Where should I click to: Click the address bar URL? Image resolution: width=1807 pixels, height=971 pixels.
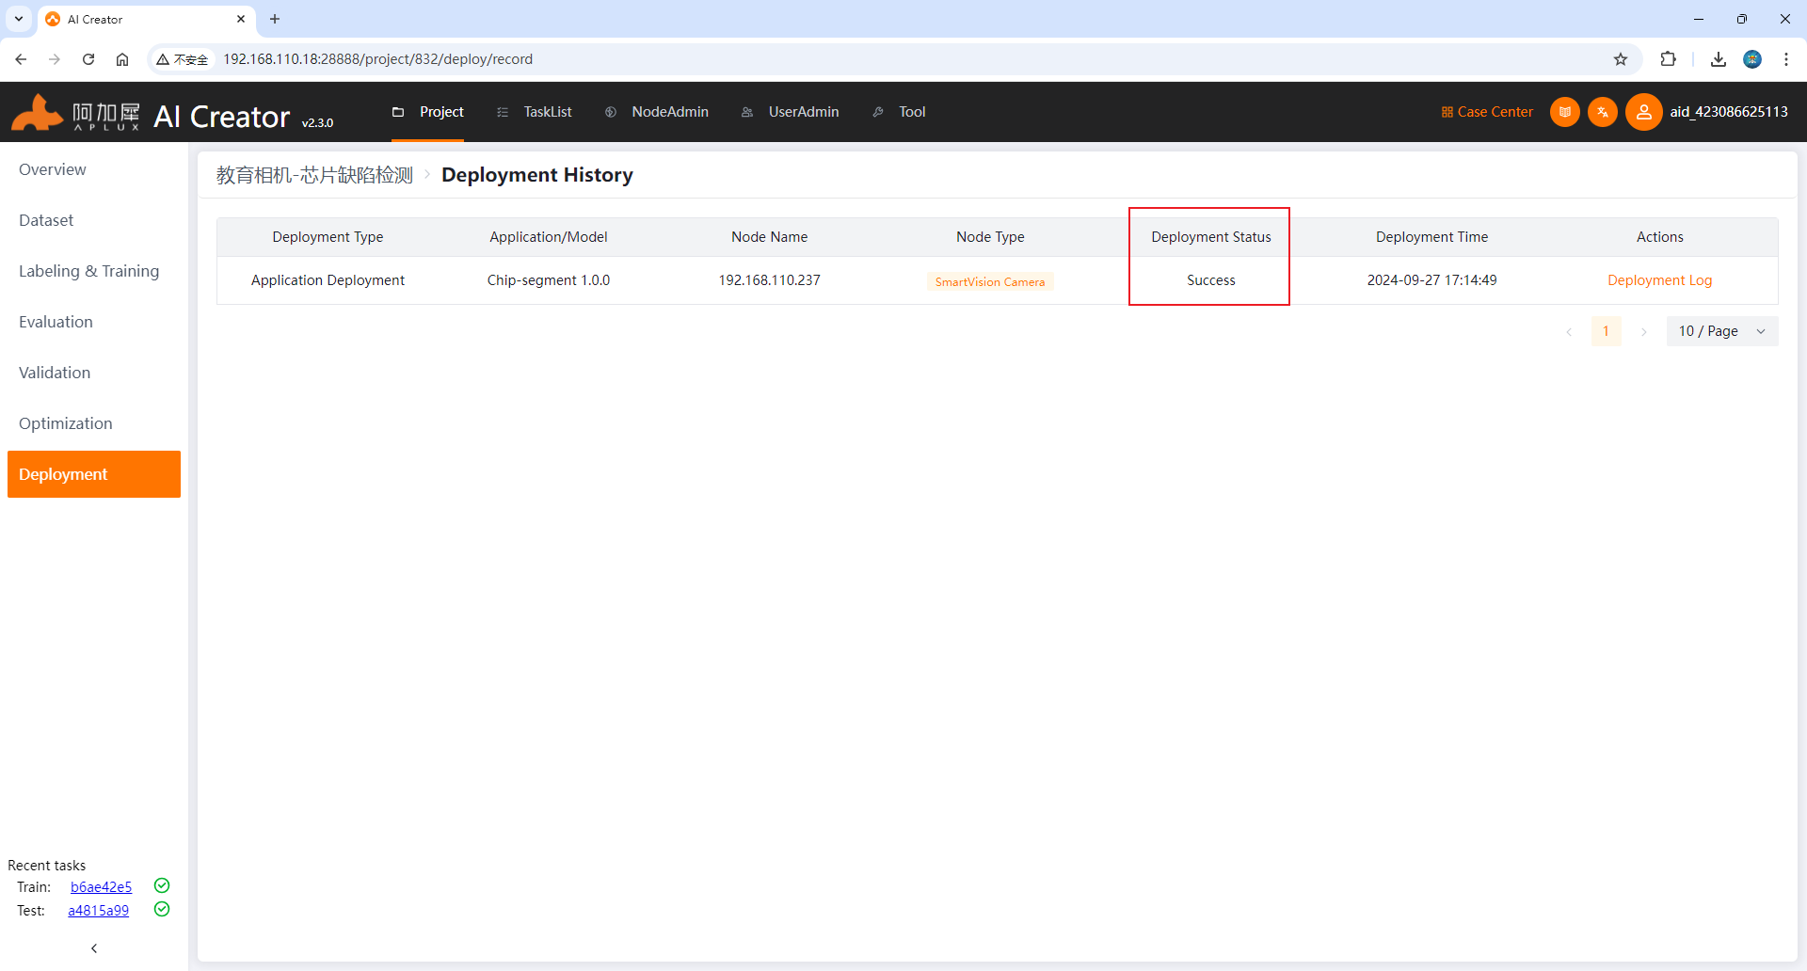(x=377, y=59)
